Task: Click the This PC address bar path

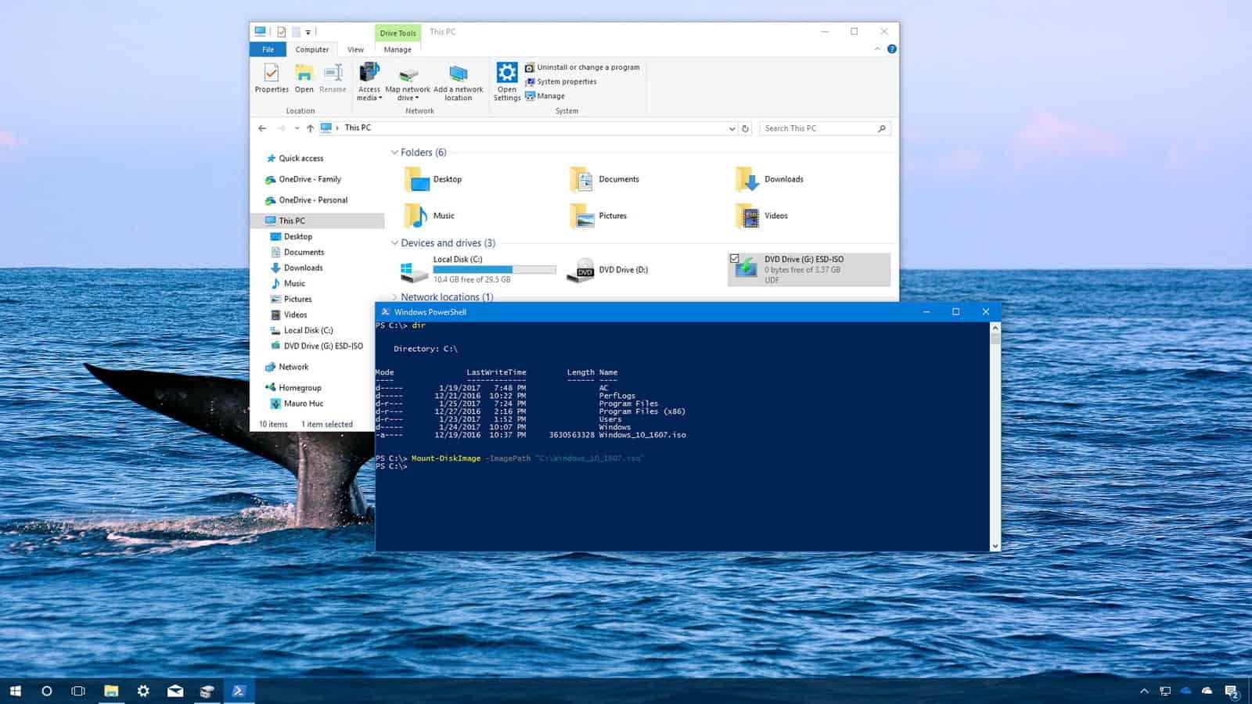Action: click(x=358, y=128)
